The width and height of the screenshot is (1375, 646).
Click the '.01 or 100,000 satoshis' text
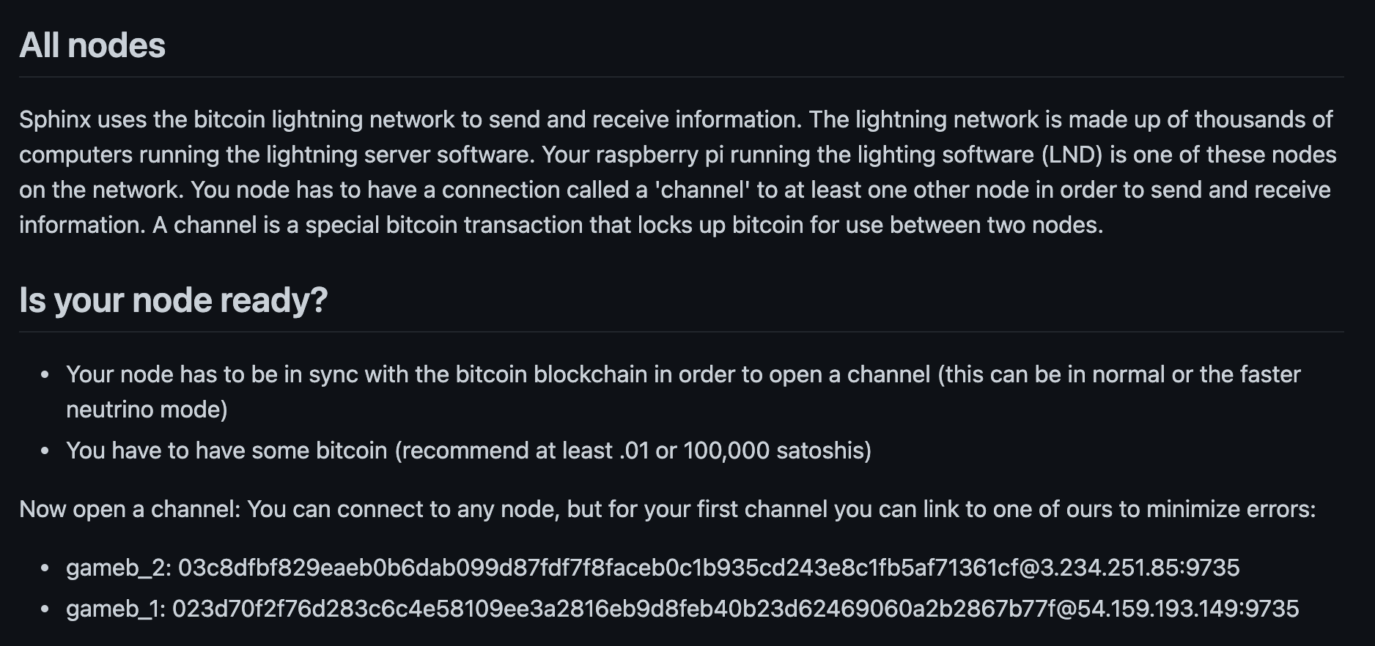(x=742, y=450)
